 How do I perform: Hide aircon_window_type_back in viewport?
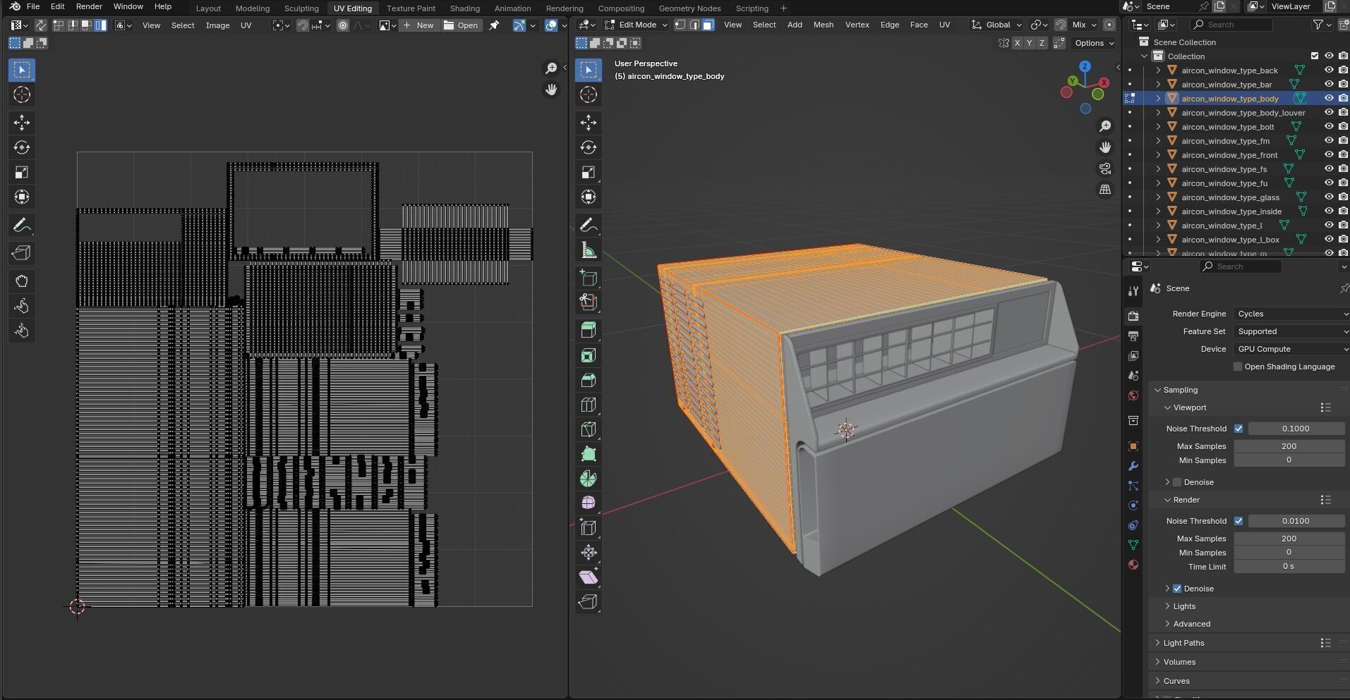pyautogui.click(x=1329, y=70)
